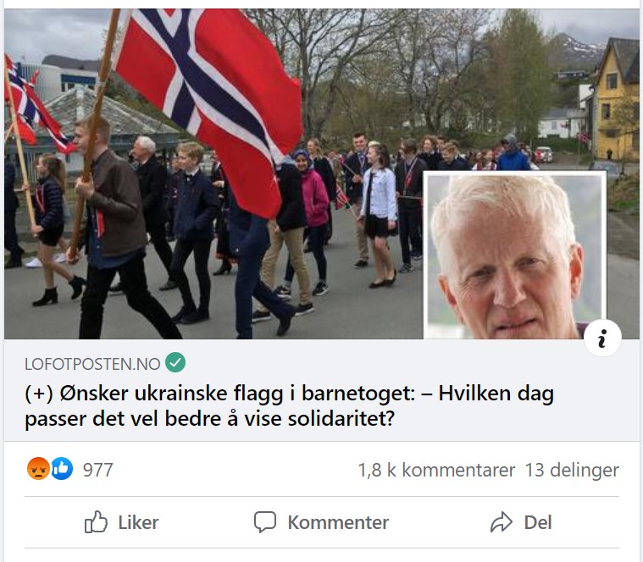The width and height of the screenshot is (643, 562).
Task: Click the green verified checkmark badge
Action: tap(175, 362)
